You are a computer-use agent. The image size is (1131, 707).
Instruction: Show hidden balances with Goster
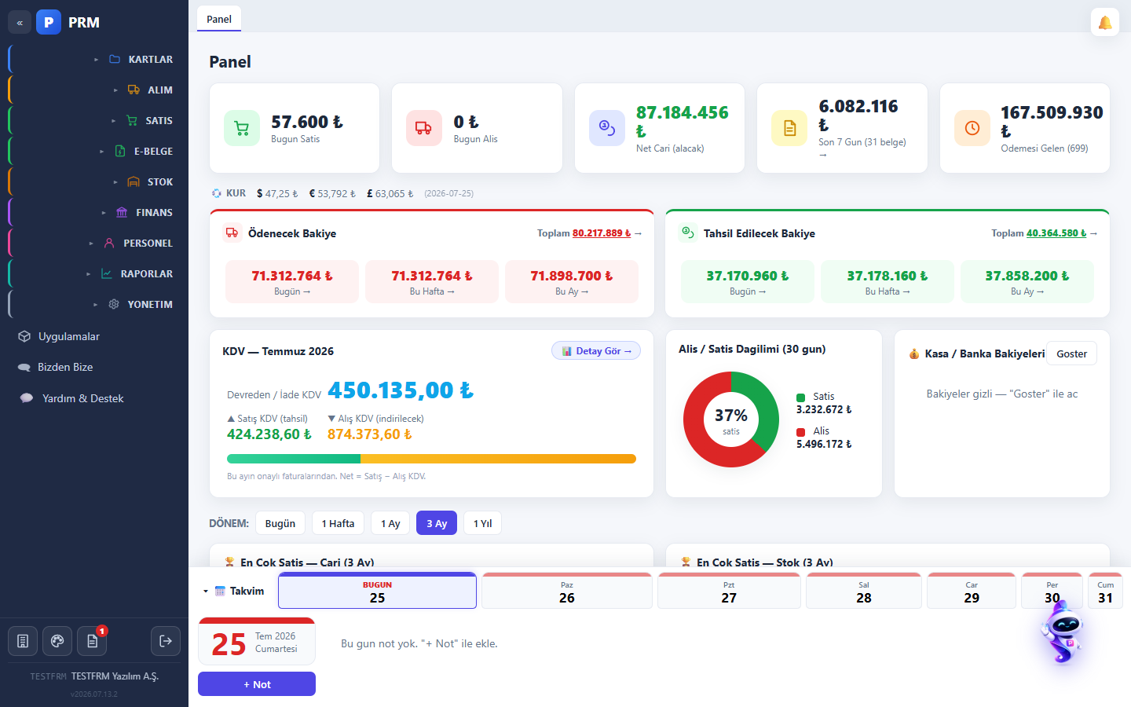(x=1072, y=353)
